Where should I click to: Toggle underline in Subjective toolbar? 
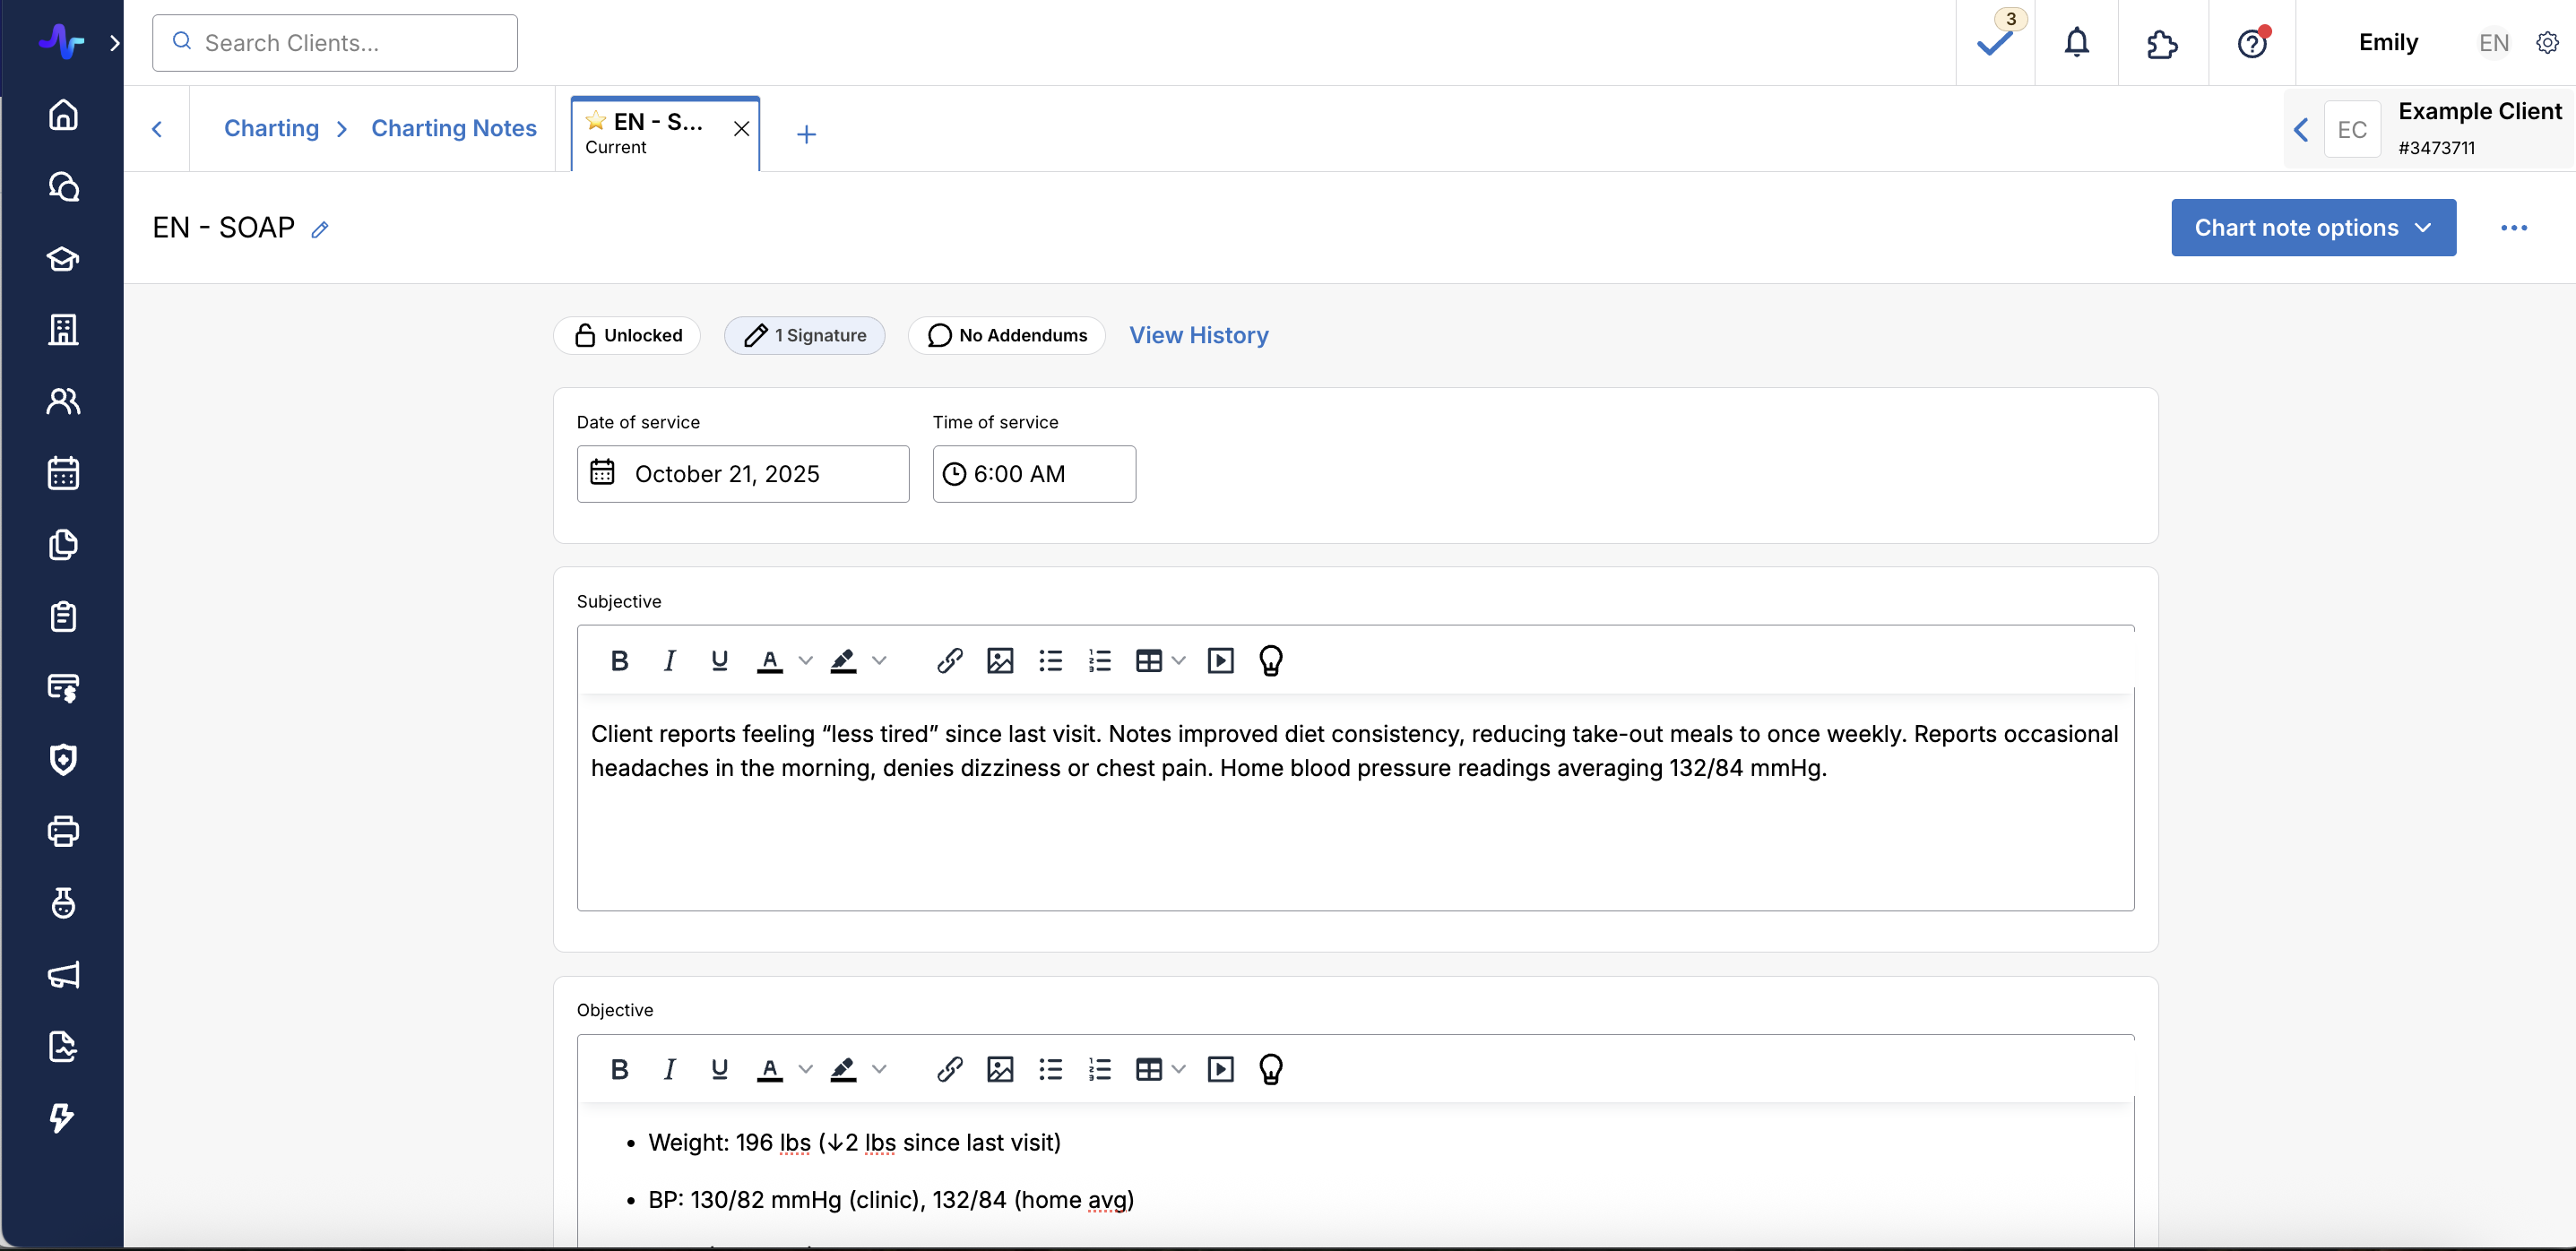[x=719, y=660]
